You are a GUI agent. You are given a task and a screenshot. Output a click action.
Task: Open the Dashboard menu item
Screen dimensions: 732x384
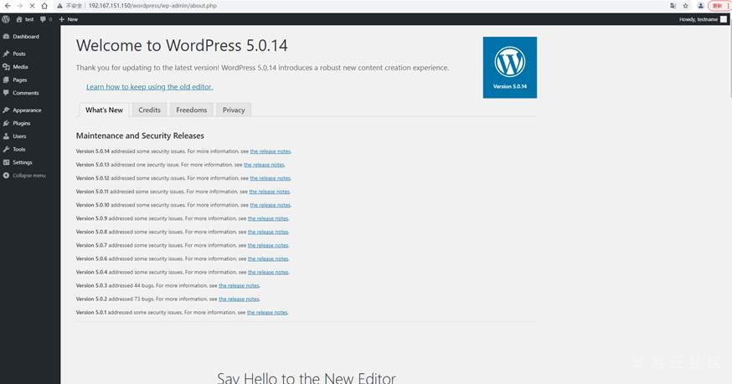26,37
